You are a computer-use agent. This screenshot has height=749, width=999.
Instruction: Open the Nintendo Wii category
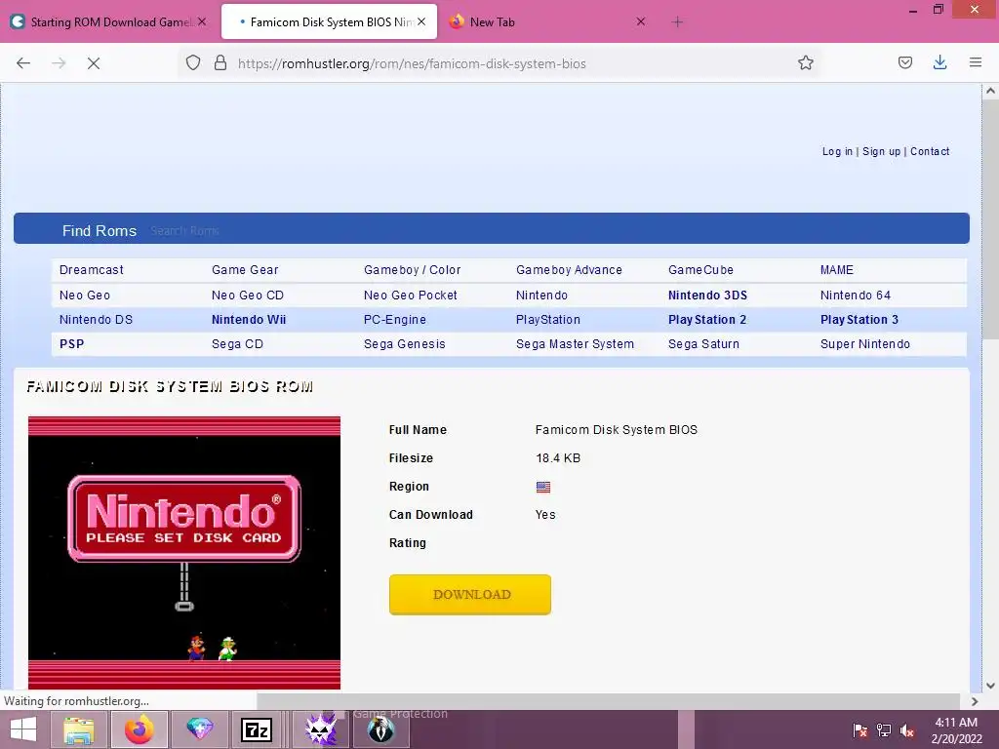coord(249,320)
